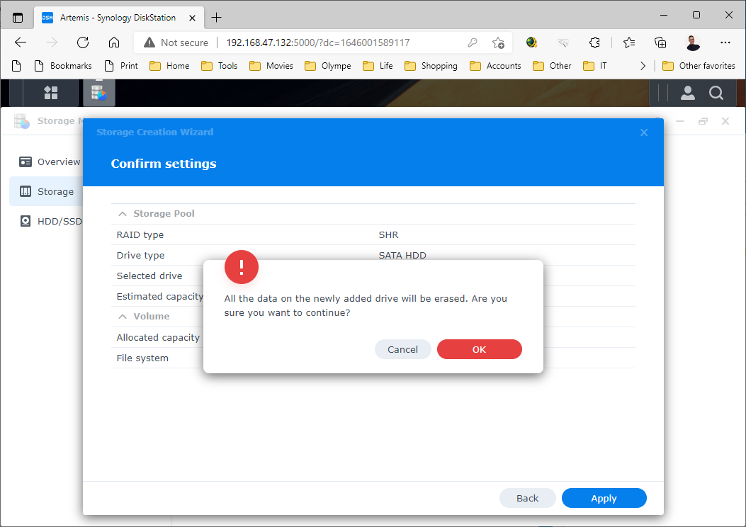746x527 pixels.
Task: Open the Favorites list icon
Action: [629, 42]
